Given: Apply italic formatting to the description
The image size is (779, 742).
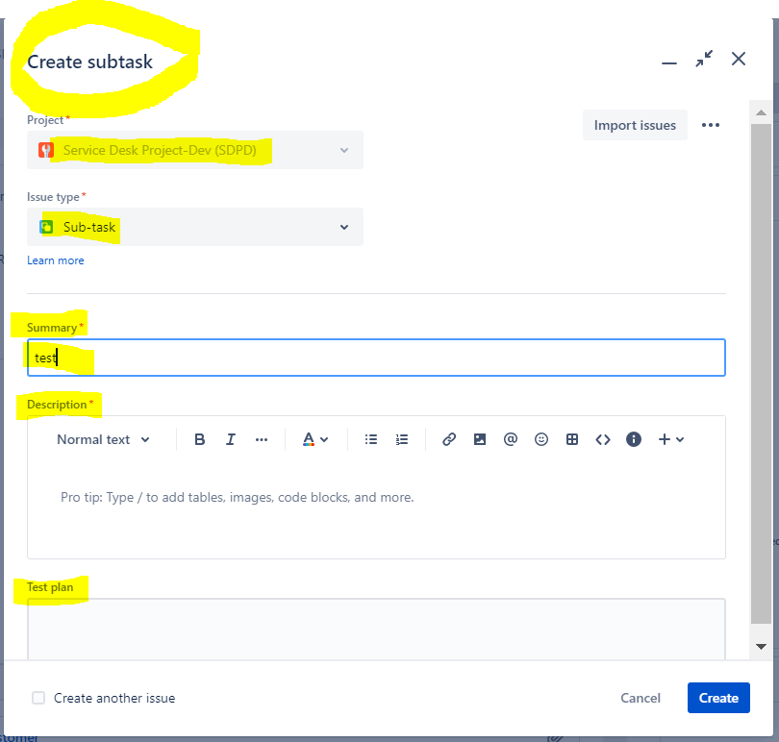Looking at the screenshot, I should click(x=230, y=439).
